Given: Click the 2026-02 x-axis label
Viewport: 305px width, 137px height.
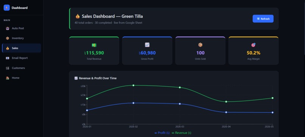Looking at the screenshot, I should [133, 127].
